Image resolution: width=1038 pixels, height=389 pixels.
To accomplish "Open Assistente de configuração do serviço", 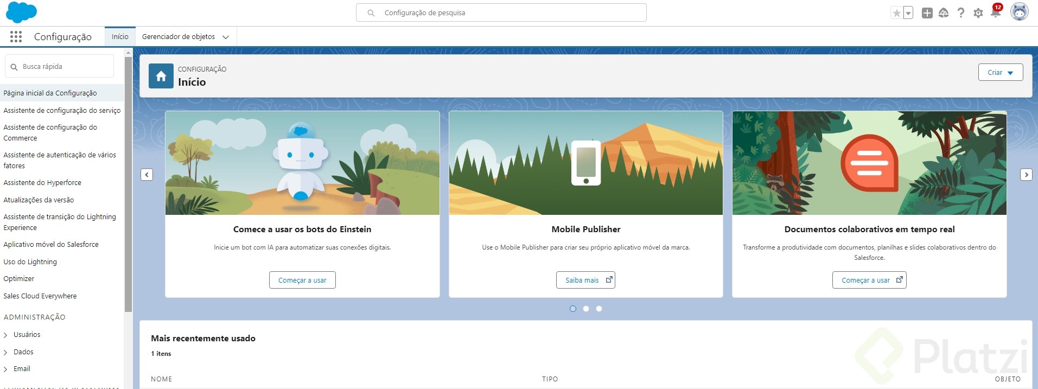I will click(62, 110).
